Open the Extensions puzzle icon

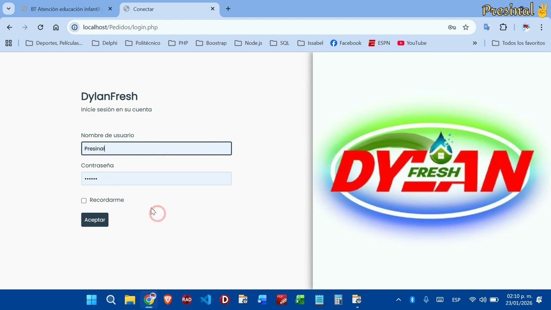click(503, 27)
